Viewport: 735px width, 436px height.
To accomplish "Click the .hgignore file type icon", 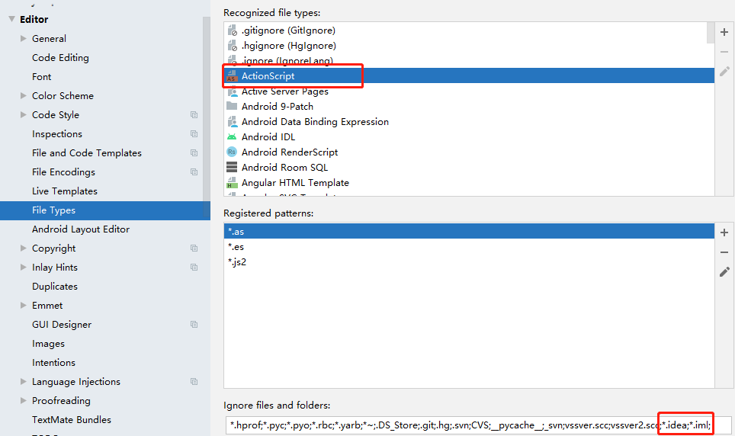I will tap(232, 46).
